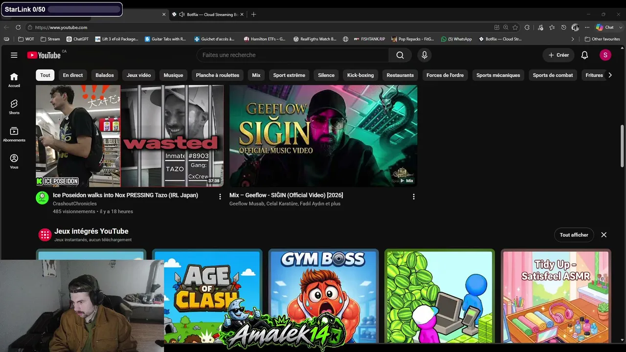Open the Jeux intégrés YouTube section icon
The width and height of the screenshot is (626, 352).
click(45, 235)
